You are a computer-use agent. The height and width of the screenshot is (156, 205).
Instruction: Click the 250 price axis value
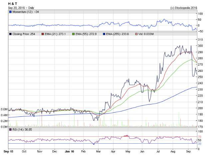coord(200,77)
